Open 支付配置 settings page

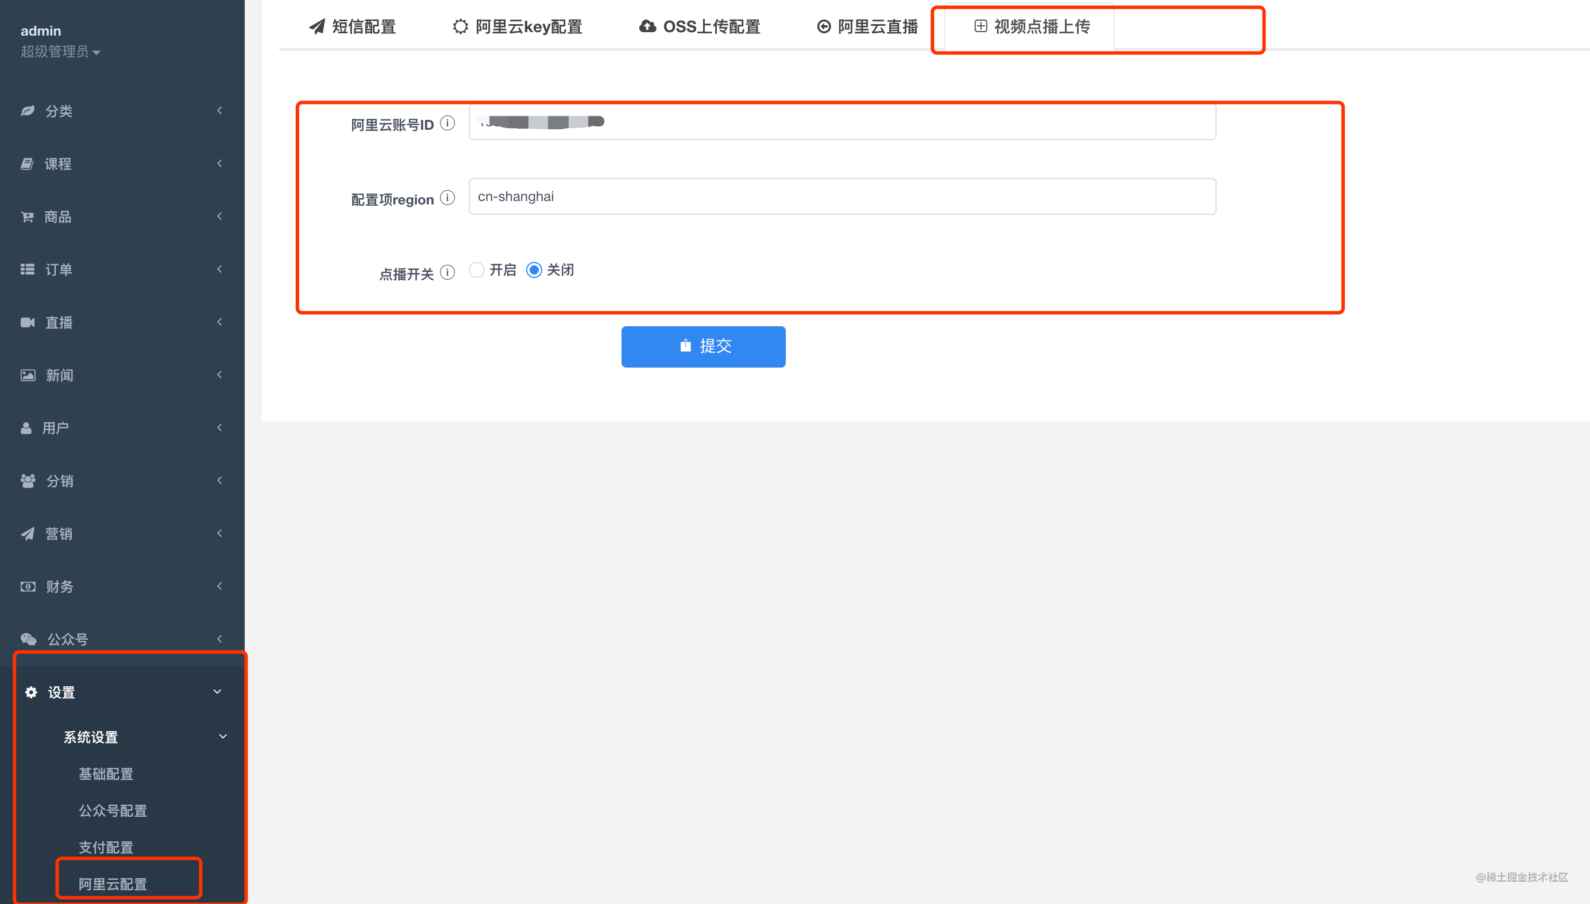point(106,847)
